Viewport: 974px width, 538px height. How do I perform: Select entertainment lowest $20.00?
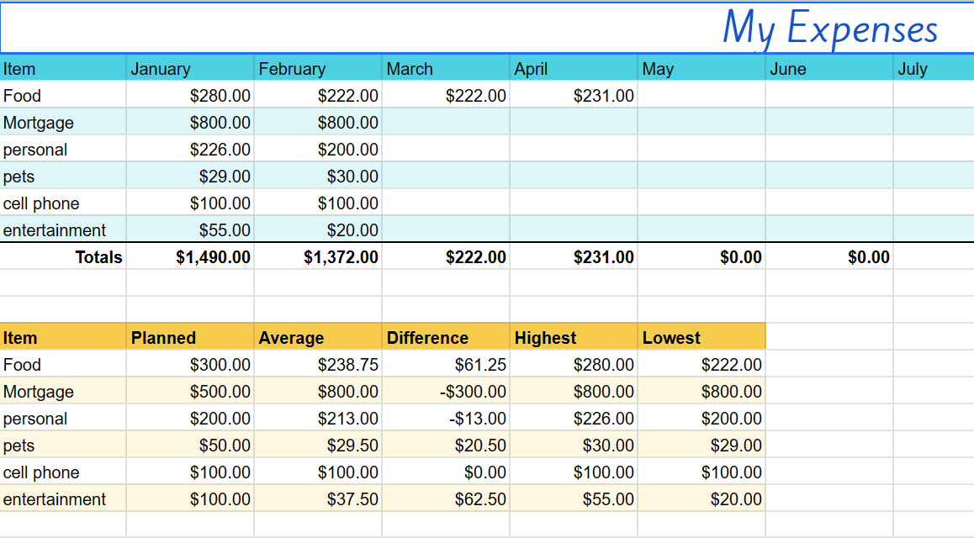[702, 498]
